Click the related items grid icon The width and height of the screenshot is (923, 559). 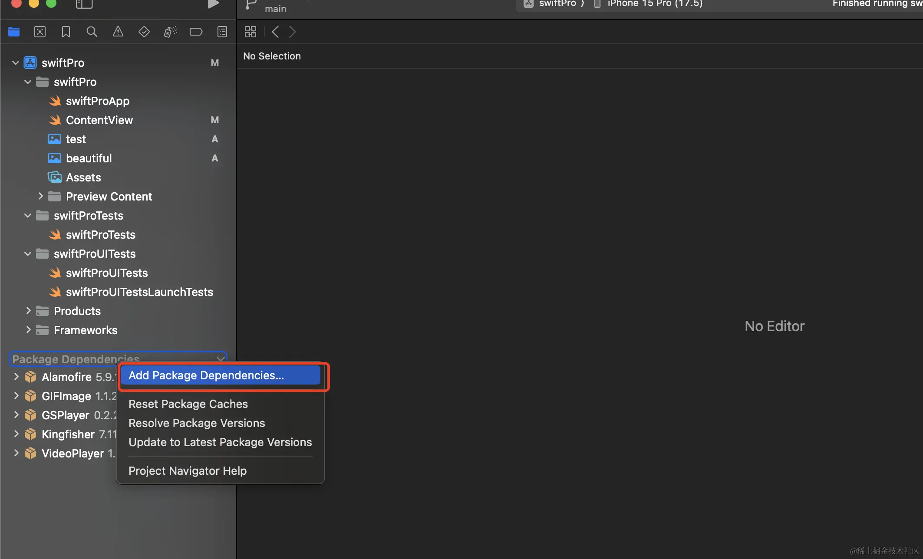pyautogui.click(x=251, y=32)
